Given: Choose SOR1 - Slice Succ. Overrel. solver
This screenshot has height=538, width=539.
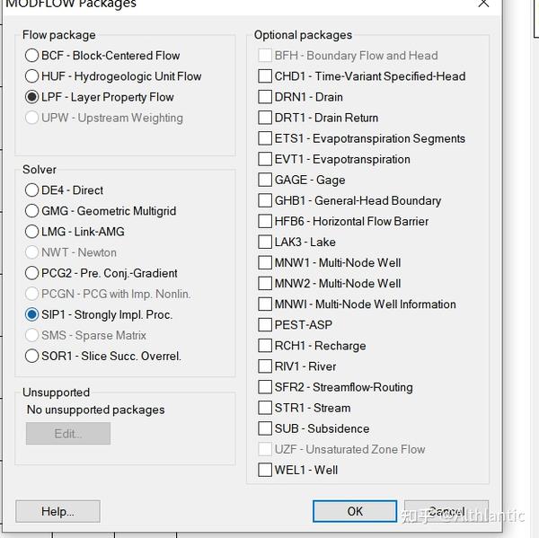Looking at the screenshot, I should [32, 356].
